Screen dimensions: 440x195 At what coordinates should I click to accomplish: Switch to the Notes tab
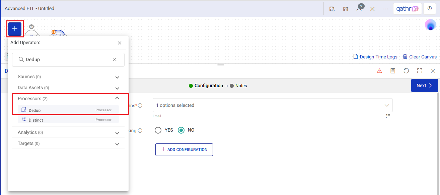[x=241, y=85]
